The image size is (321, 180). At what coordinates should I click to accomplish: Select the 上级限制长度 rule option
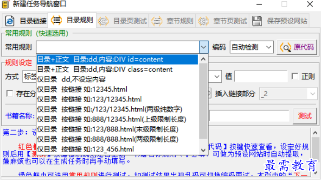click(x=117, y=119)
